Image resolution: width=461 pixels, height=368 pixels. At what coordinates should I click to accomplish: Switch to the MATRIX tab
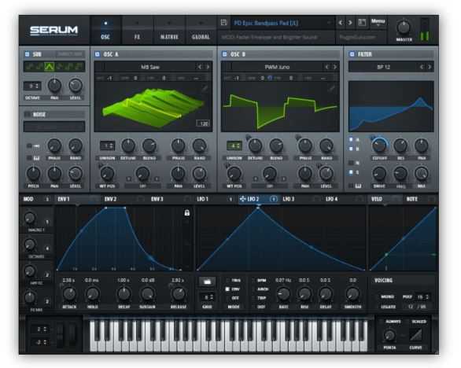(169, 31)
